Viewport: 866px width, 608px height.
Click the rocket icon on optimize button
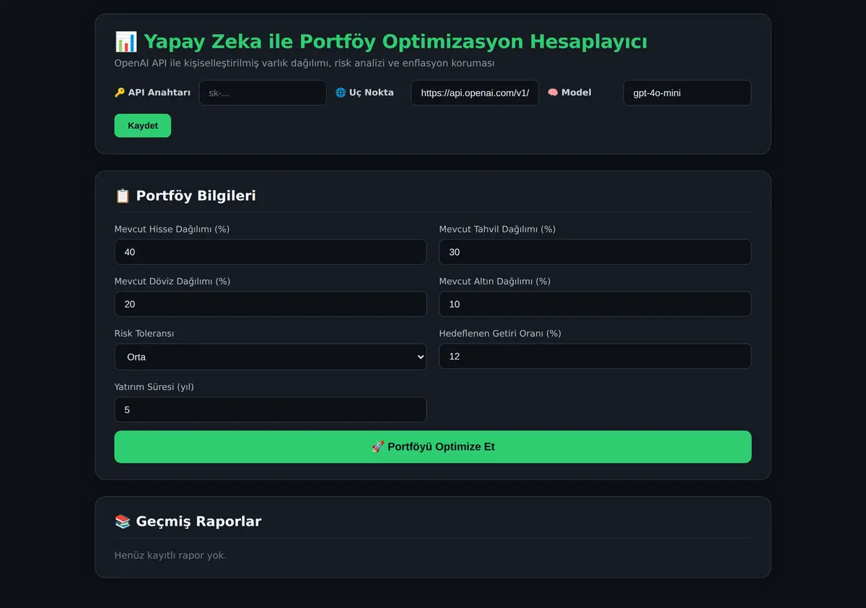coord(377,447)
